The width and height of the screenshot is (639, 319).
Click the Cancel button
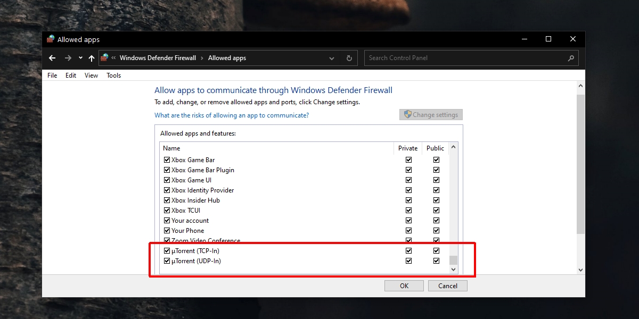point(448,286)
